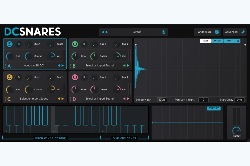Click layer A Coarse knob
The width and height of the screenshot is (250, 166).
pos(29,56)
